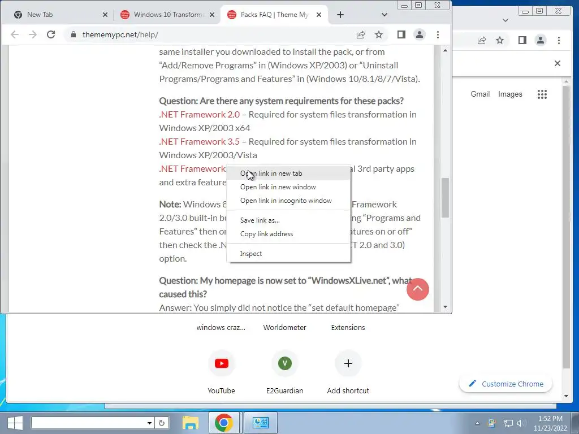Open Images link in the background window
Viewport: 579px width, 434px height.
[511, 94]
